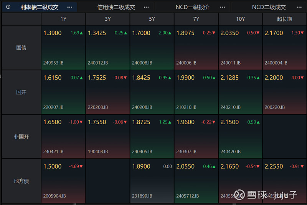Open the ··· menu beside 信用债二级成交
Image resolution: width=307 pixels, height=205 pixels.
pyautogui.click(x=146, y=7)
